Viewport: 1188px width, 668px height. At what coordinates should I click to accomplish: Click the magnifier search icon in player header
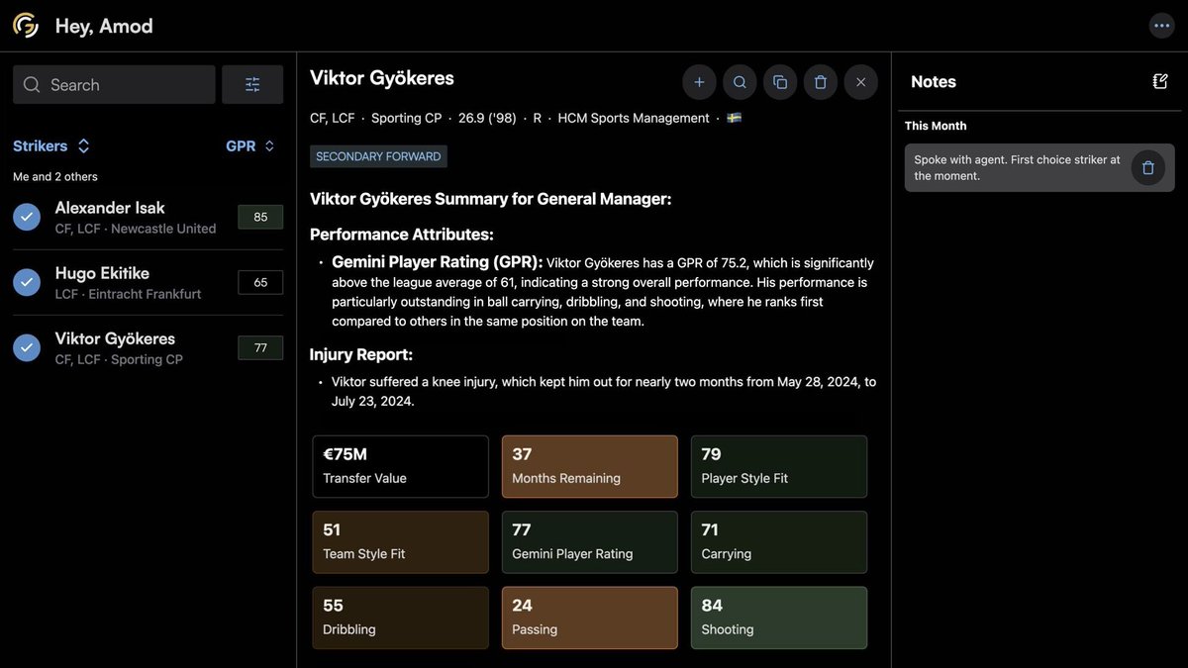pos(740,82)
